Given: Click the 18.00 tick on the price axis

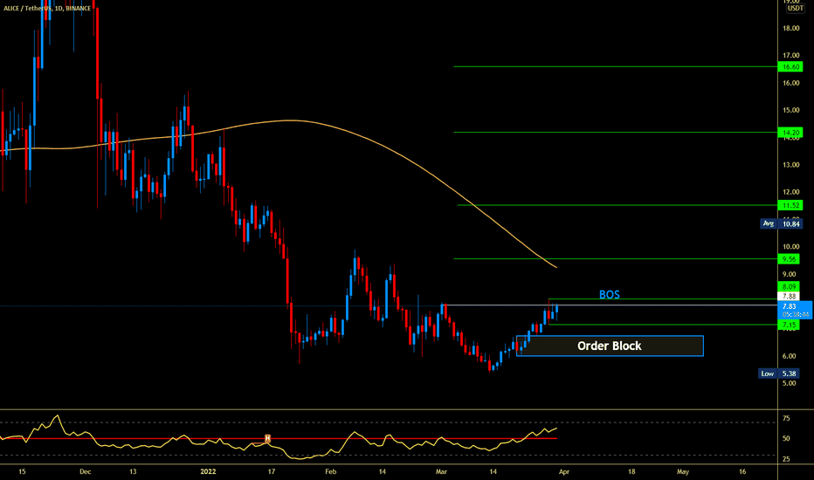Looking at the screenshot, I should 791,29.
